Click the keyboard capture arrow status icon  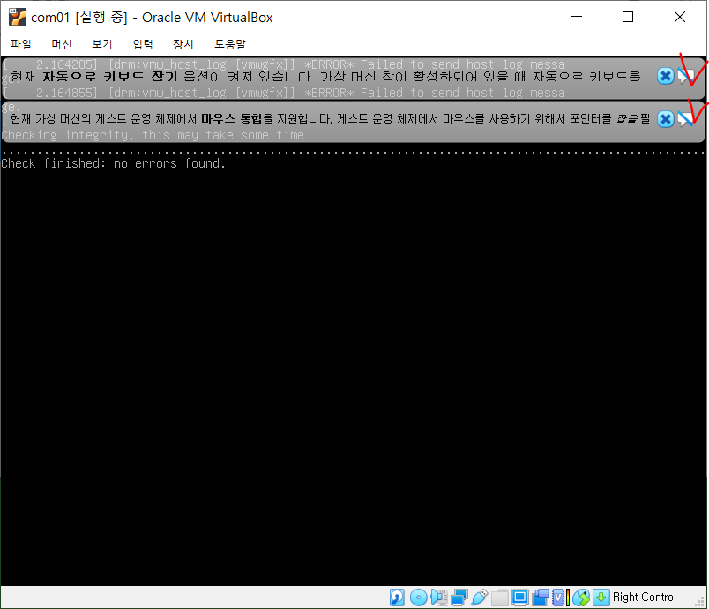601,598
